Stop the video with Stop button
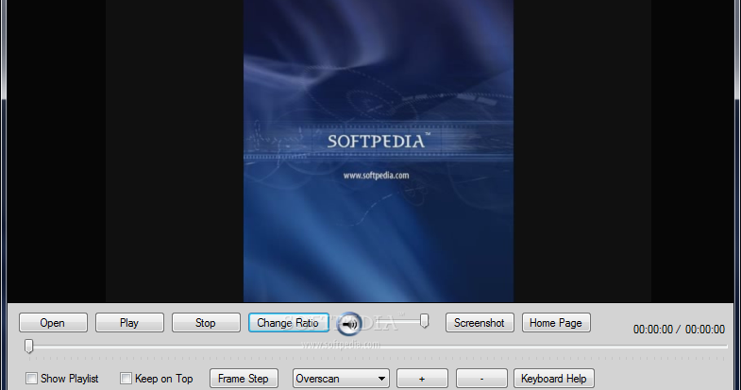This screenshot has height=390, width=741. (206, 322)
